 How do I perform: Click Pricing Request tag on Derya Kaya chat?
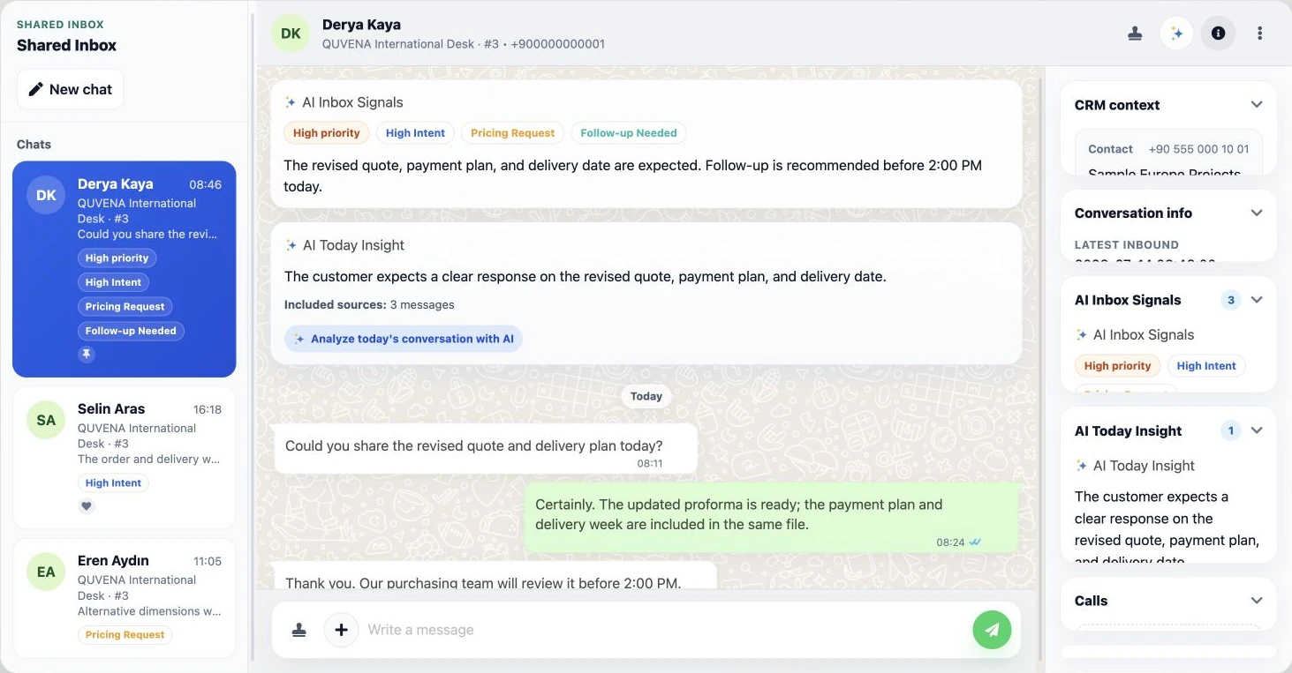coord(125,307)
